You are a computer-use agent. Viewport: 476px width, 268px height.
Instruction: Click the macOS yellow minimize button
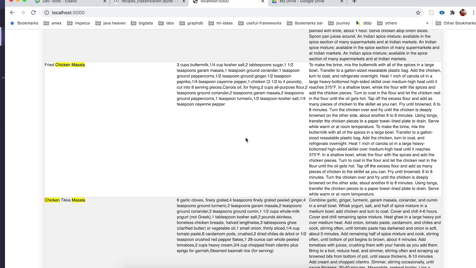pos(17,1)
